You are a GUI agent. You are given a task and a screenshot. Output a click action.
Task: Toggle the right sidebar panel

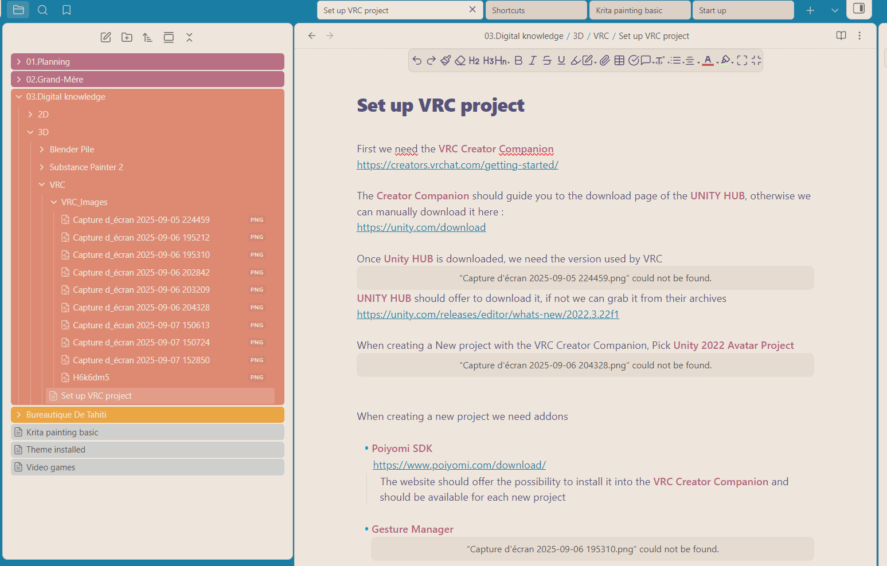(858, 9)
